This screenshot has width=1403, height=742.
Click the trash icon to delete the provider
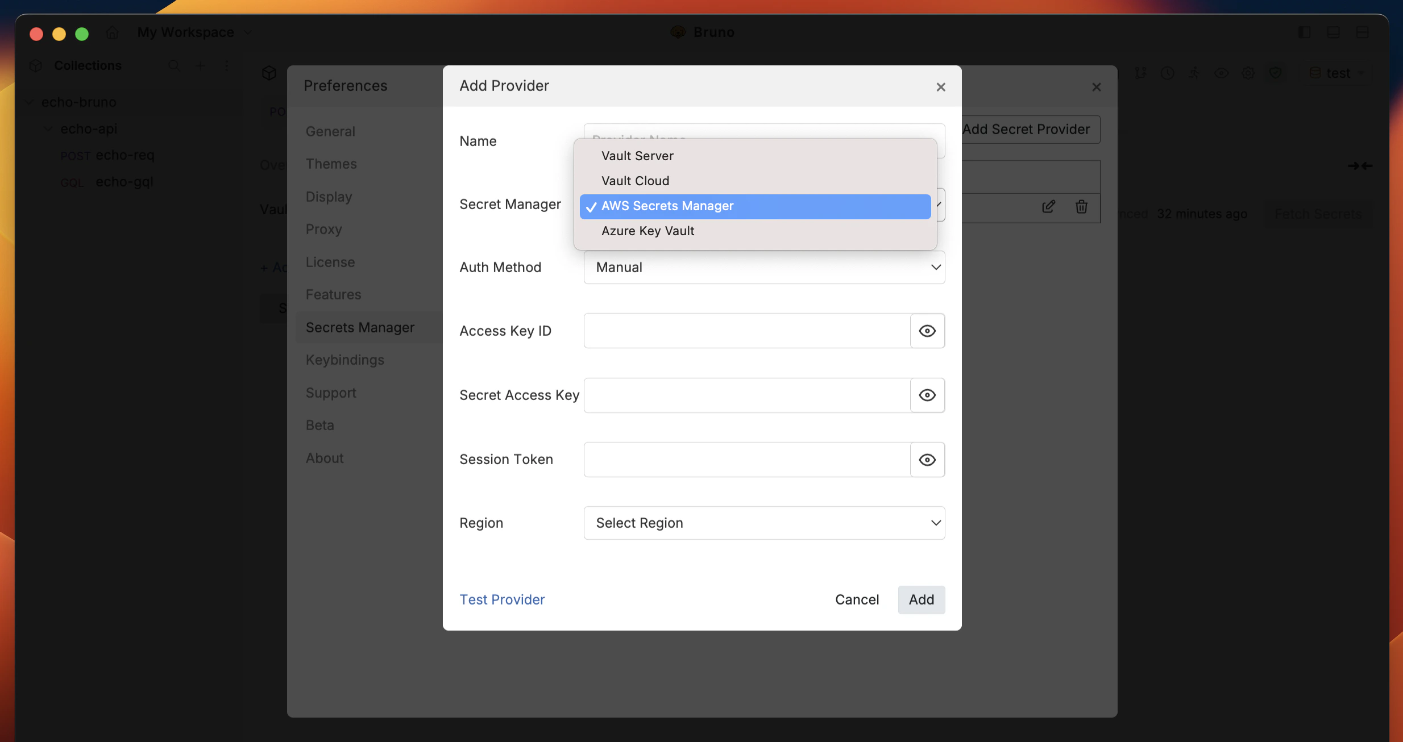coord(1081,207)
